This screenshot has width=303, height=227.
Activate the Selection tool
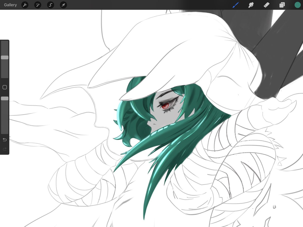[50, 5]
